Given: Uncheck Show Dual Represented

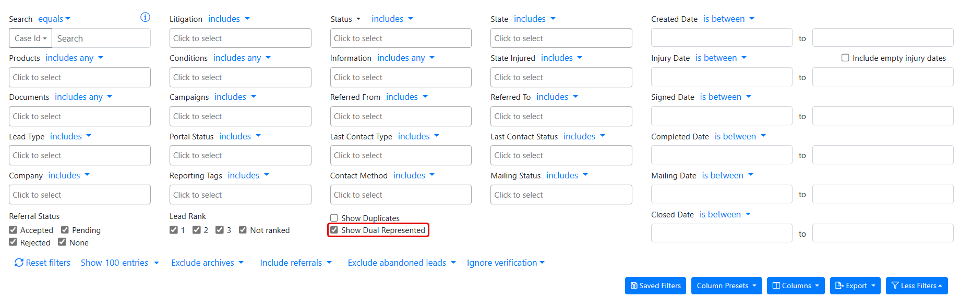Looking at the screenshot, I should (x=334, y=230).
